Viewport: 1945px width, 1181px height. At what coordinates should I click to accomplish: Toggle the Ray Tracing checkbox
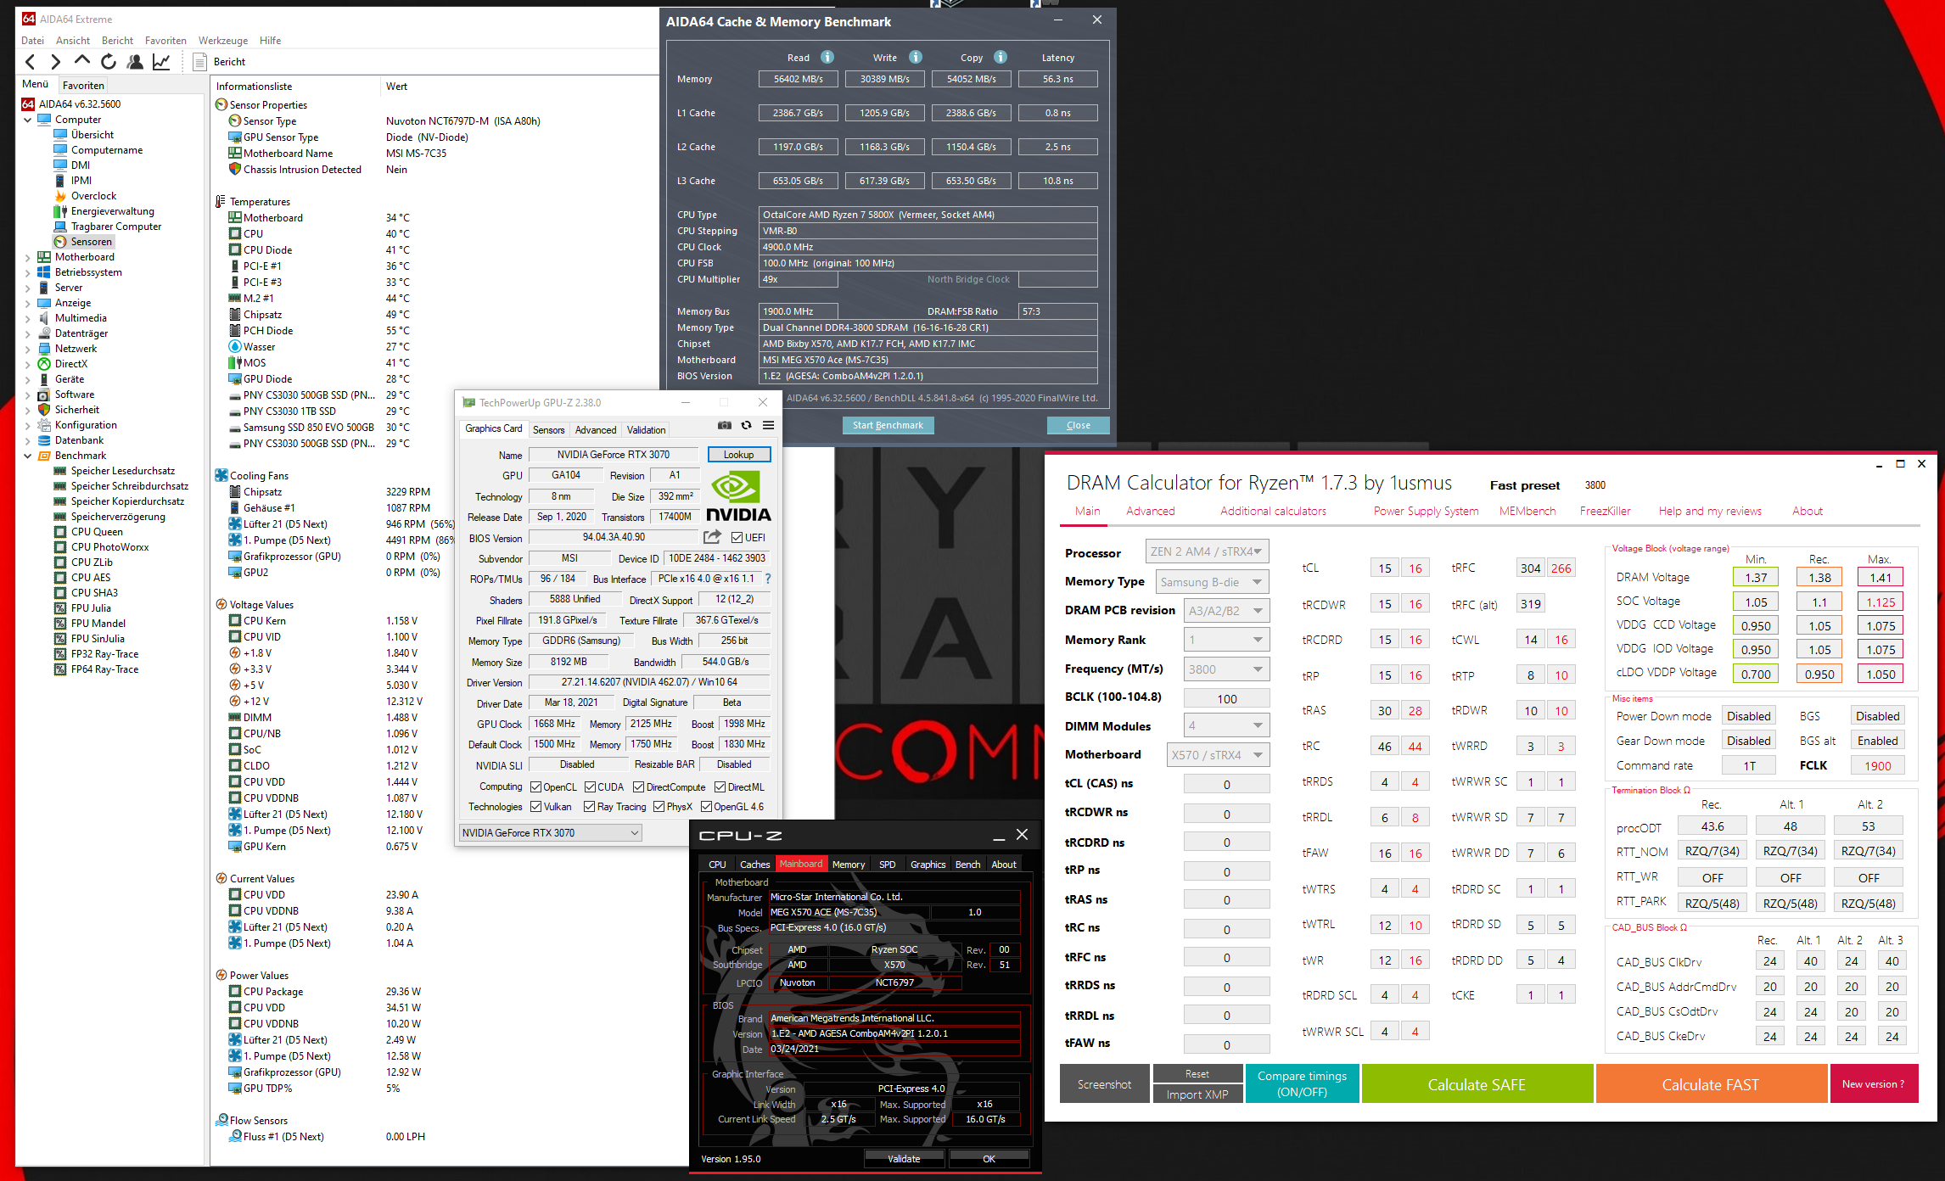[x=590, y=807]
